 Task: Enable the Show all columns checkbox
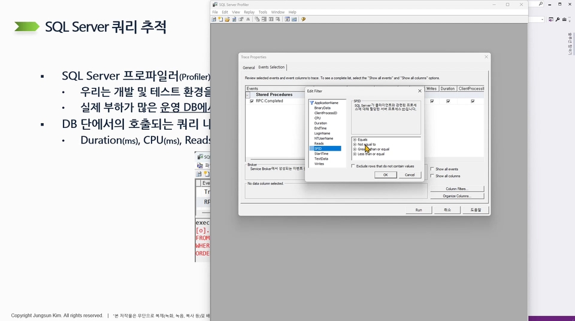coord(432,176)
